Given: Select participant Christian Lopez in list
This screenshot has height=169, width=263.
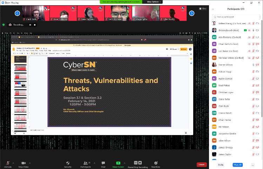Looking at the screenshot, I should [236, 92].
